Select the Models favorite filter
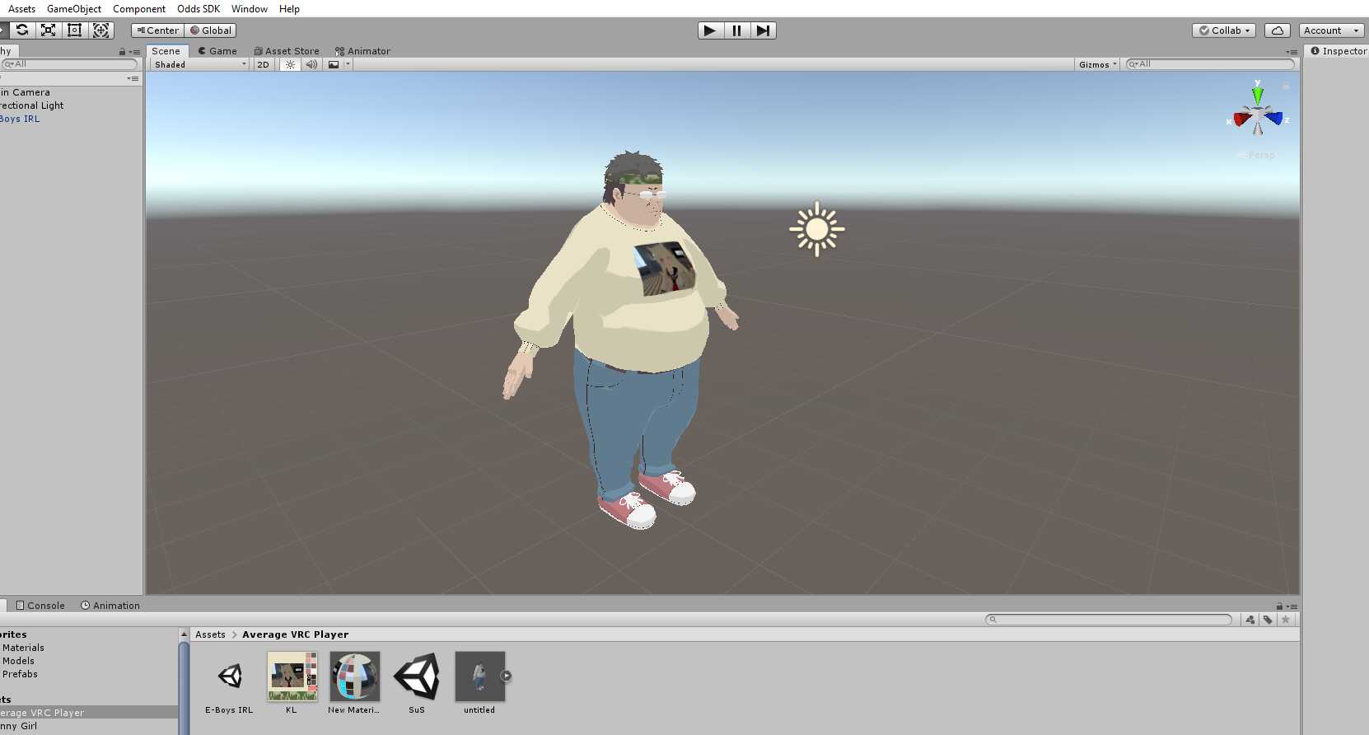Screen dimensions: 1369x735 18,661
